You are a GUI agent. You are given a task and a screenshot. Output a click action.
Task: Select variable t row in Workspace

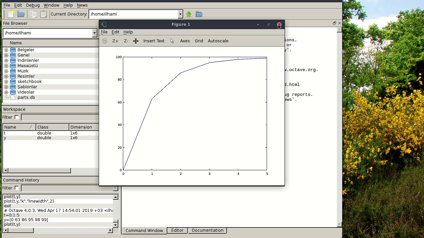click(x=51, y=133)
